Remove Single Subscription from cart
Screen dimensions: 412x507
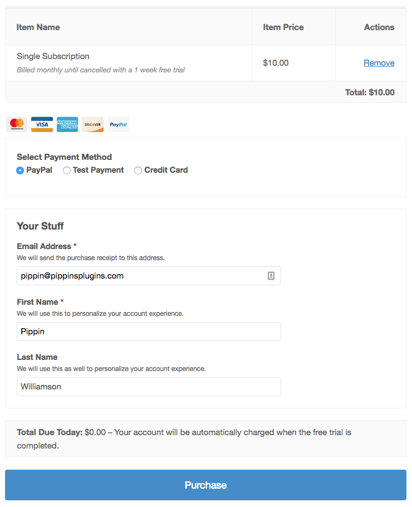(379, 63)
